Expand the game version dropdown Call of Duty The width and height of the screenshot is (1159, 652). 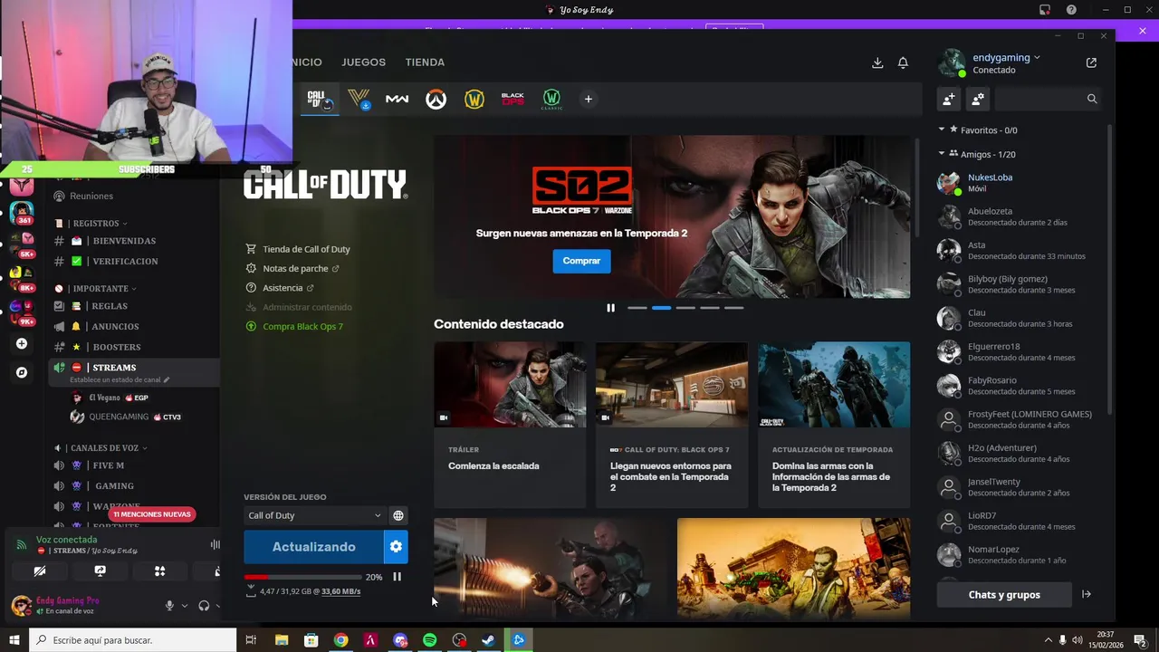(314, 515)
